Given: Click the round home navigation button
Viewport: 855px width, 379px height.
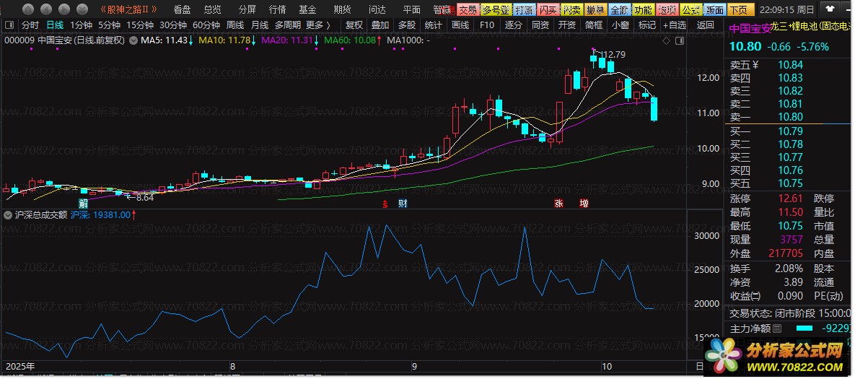Looking at the screenshot, I should (x=29, y=9).
